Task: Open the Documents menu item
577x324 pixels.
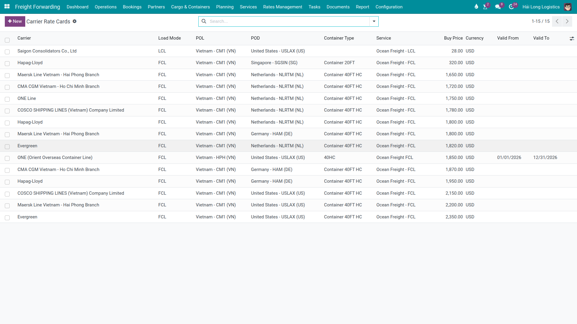Action: 338,7
